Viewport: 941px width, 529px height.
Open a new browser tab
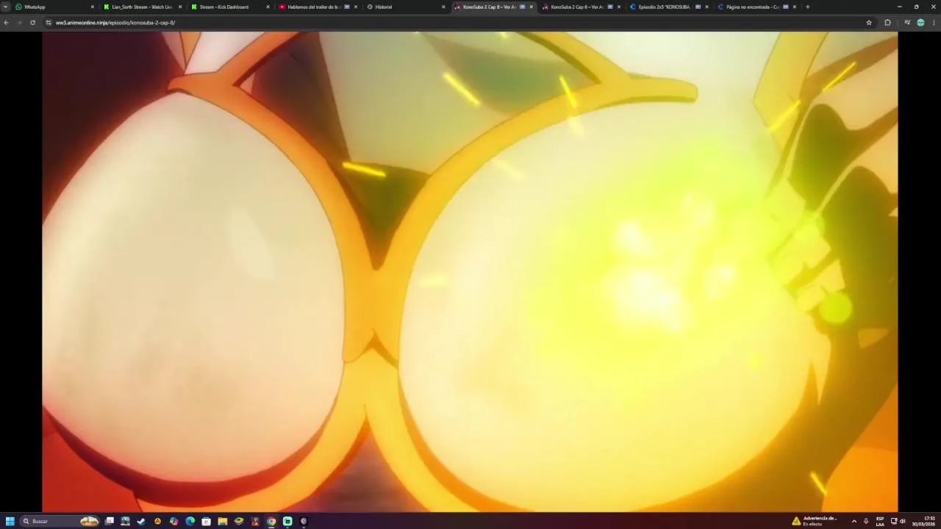pyautogui.click(x=807, y=7)
